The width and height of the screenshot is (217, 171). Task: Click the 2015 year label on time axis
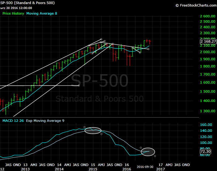(93, 169)
